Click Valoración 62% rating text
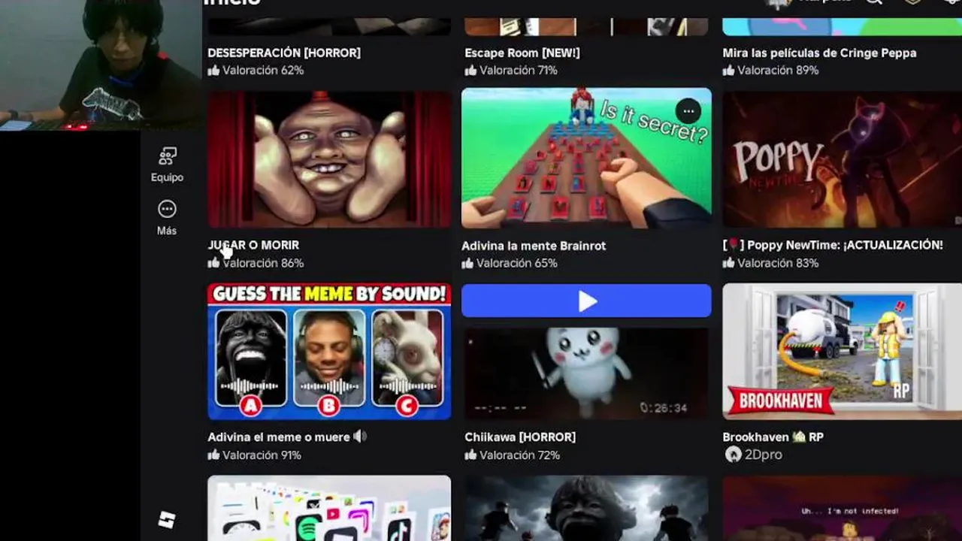Viewport: 962px width, 541px height. tap(263, 70)
